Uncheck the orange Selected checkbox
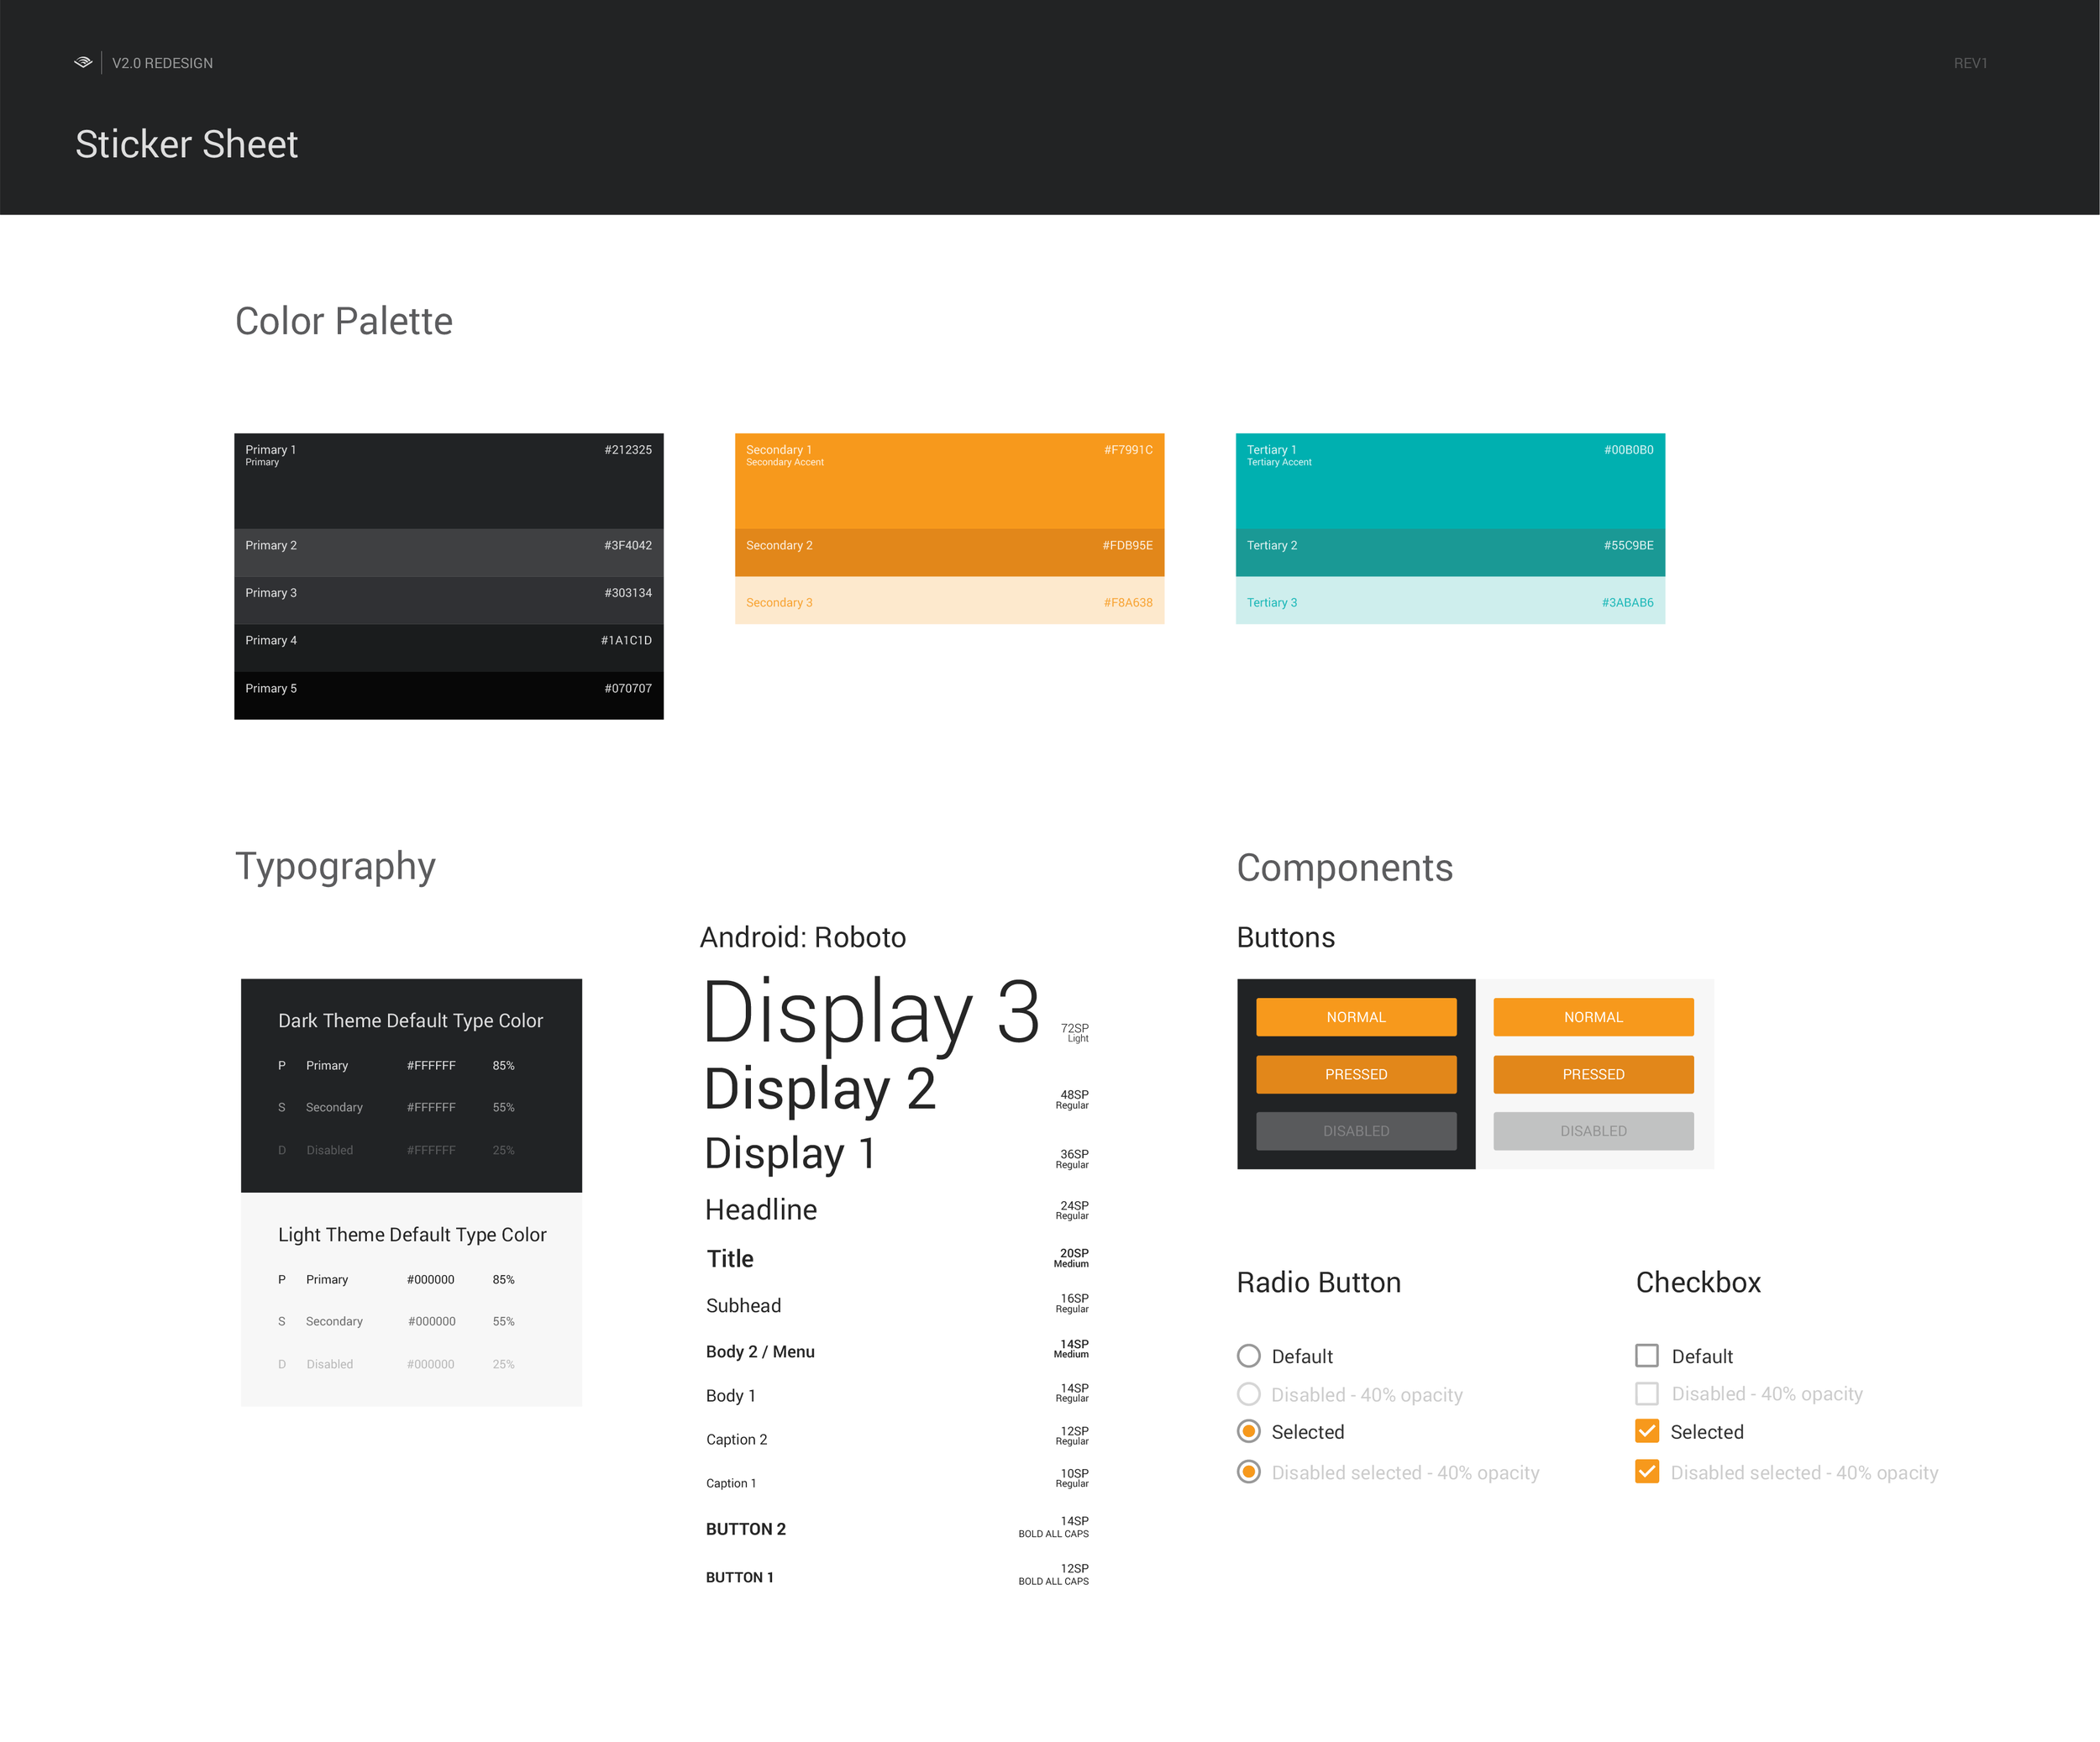Screen dimensions: 2100x1742 (x=1646, y=1431)
